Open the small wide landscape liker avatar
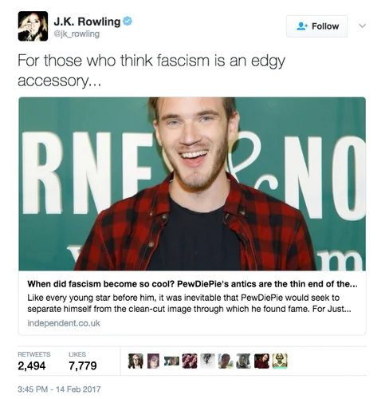Screen dimensions: 385x399 (x=171, y=361)
